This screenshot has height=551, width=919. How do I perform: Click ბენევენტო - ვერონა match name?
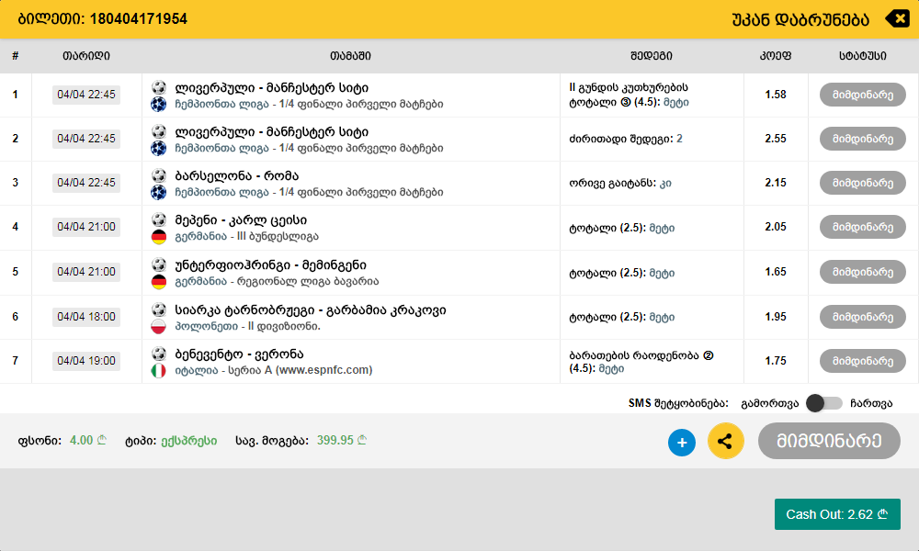pos(239,354)
